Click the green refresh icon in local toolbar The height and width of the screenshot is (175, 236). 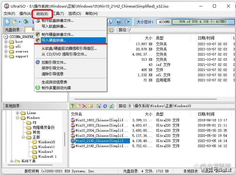pyautogui.click(x=111, y=106)
